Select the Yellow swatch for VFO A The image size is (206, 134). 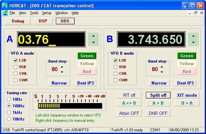coord(87,64)
